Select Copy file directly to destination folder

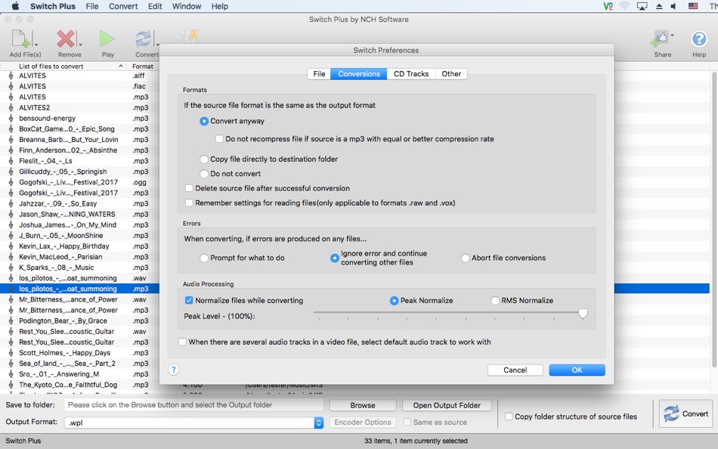[x=204, y=159]
